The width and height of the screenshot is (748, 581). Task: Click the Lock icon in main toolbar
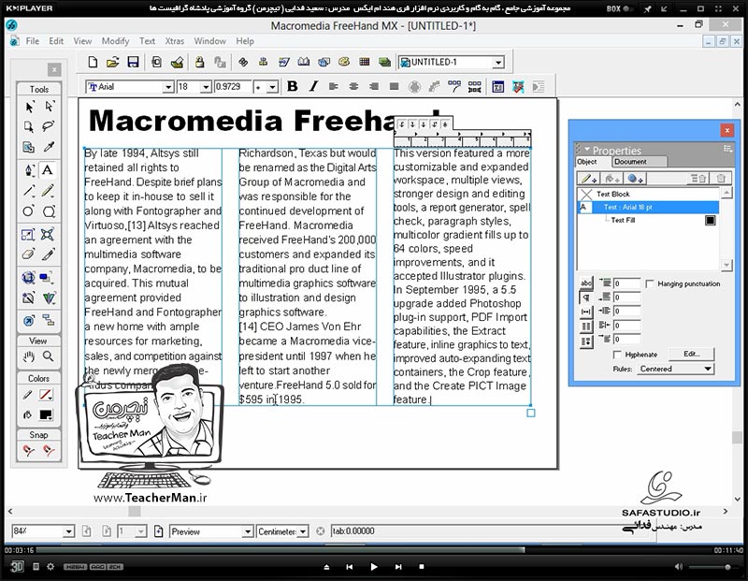coord(199,62)
